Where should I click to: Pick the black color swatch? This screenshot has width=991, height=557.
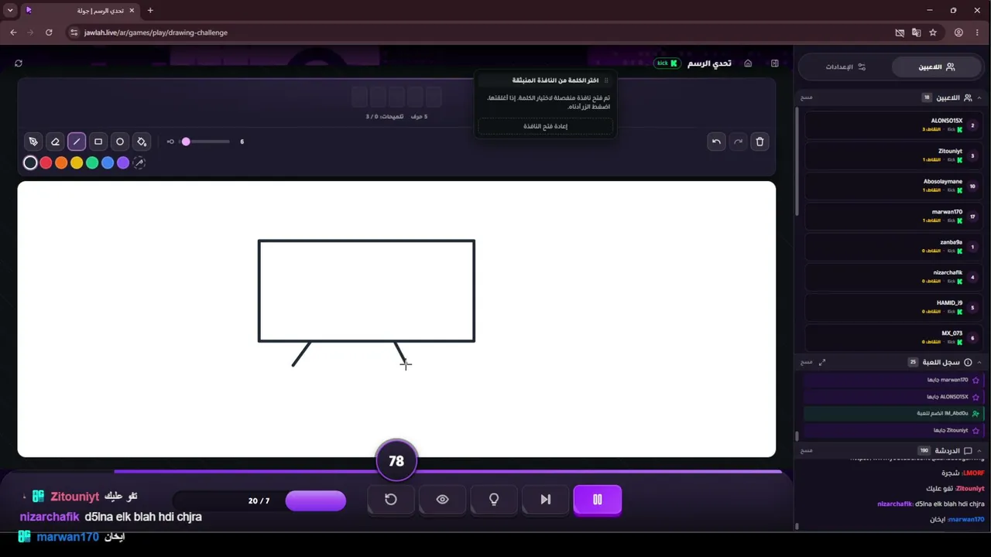click(30, 162)
